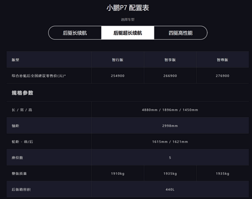Click the 1615mm / 1621mm track value

click(x=170, y=142)
